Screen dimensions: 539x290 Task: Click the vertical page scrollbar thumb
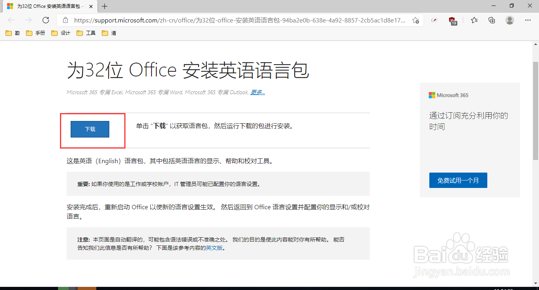pyautogui.click(x=535, y=110)
